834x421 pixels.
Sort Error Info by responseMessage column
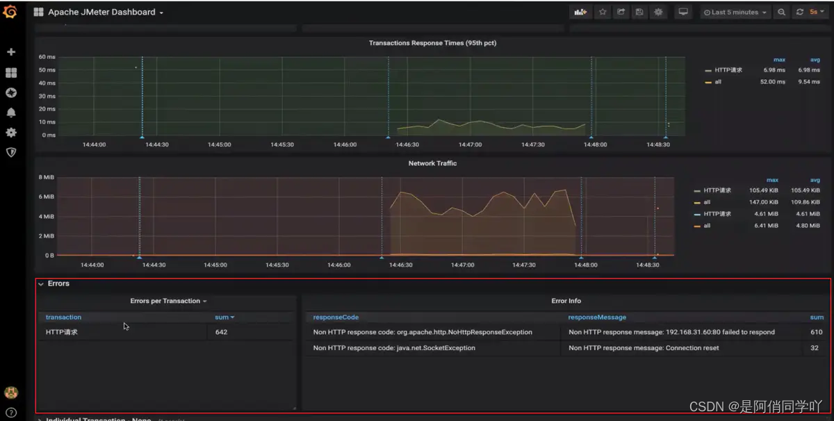[x=597, y=317]
